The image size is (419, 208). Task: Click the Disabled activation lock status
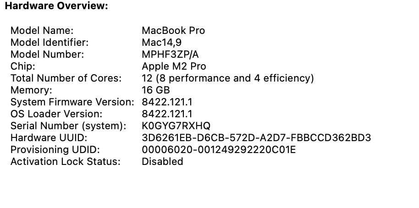[162, 162]
